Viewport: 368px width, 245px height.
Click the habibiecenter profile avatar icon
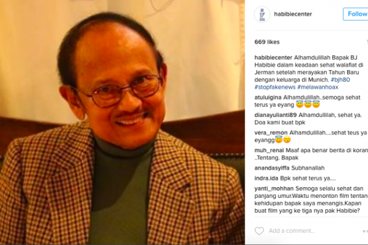(x=262, y=14)
